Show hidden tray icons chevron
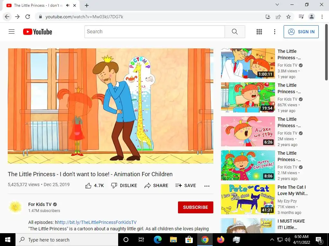The width and height of the screenshot is (329, 246). point(272,240)
